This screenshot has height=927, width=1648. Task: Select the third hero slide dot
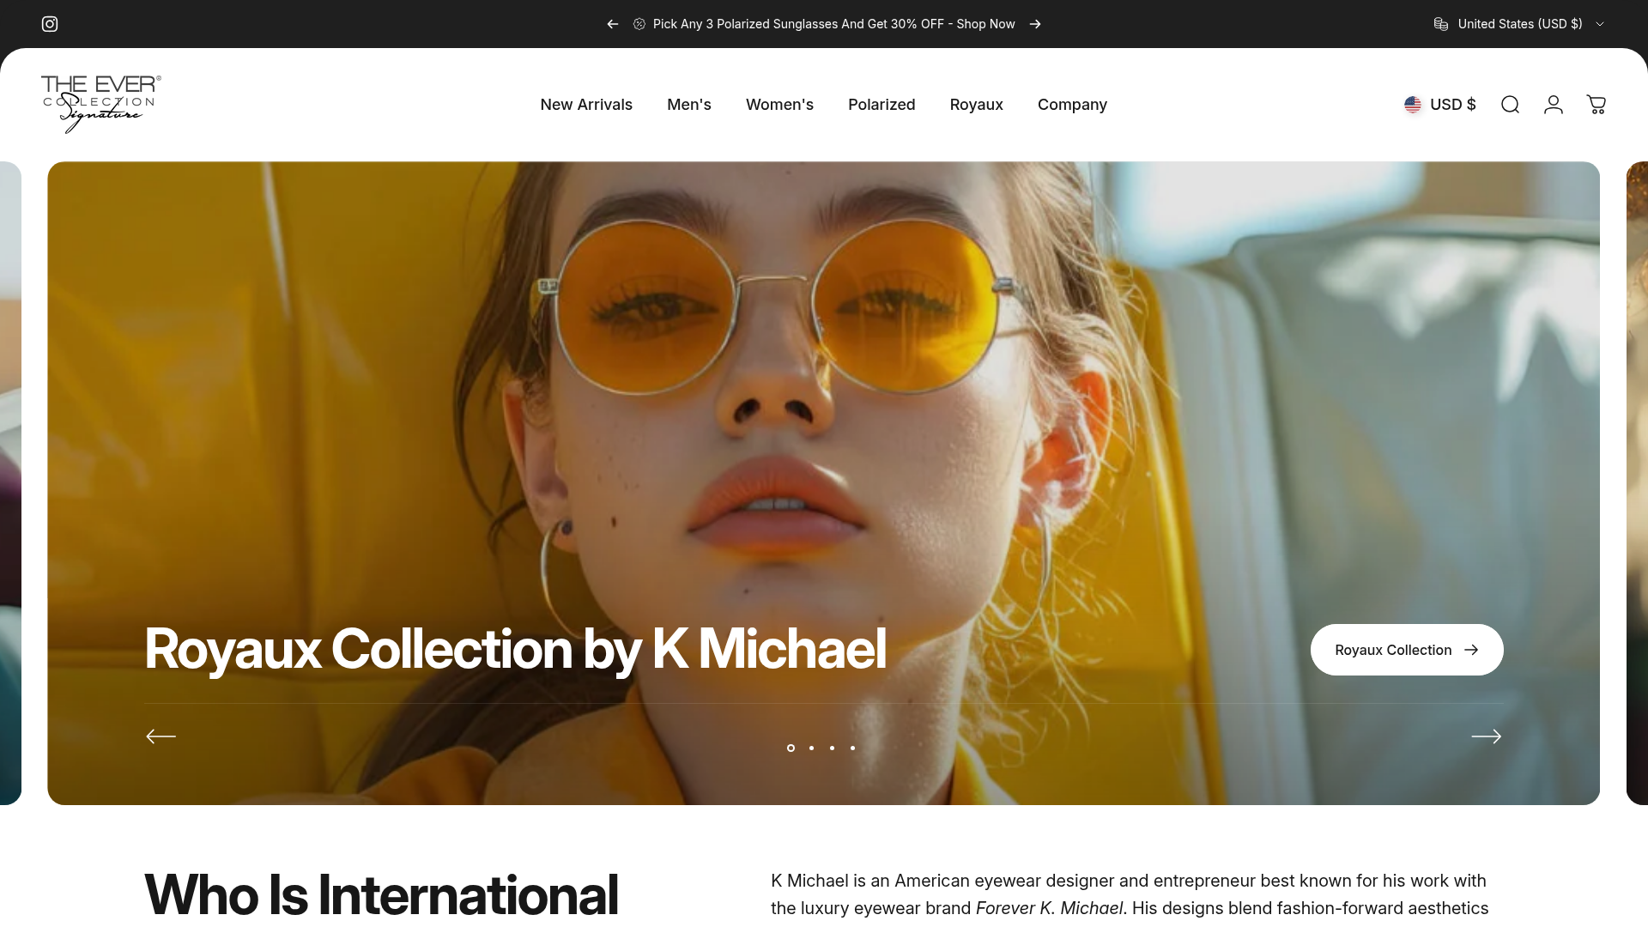(x=832, y=748)
